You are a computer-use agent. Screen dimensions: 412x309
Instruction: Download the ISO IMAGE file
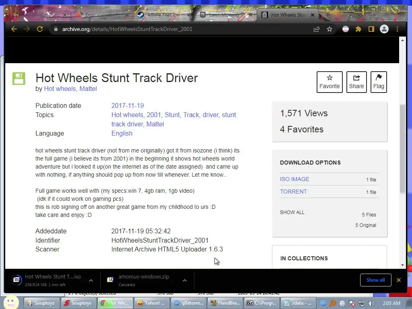tap(295, 179)
